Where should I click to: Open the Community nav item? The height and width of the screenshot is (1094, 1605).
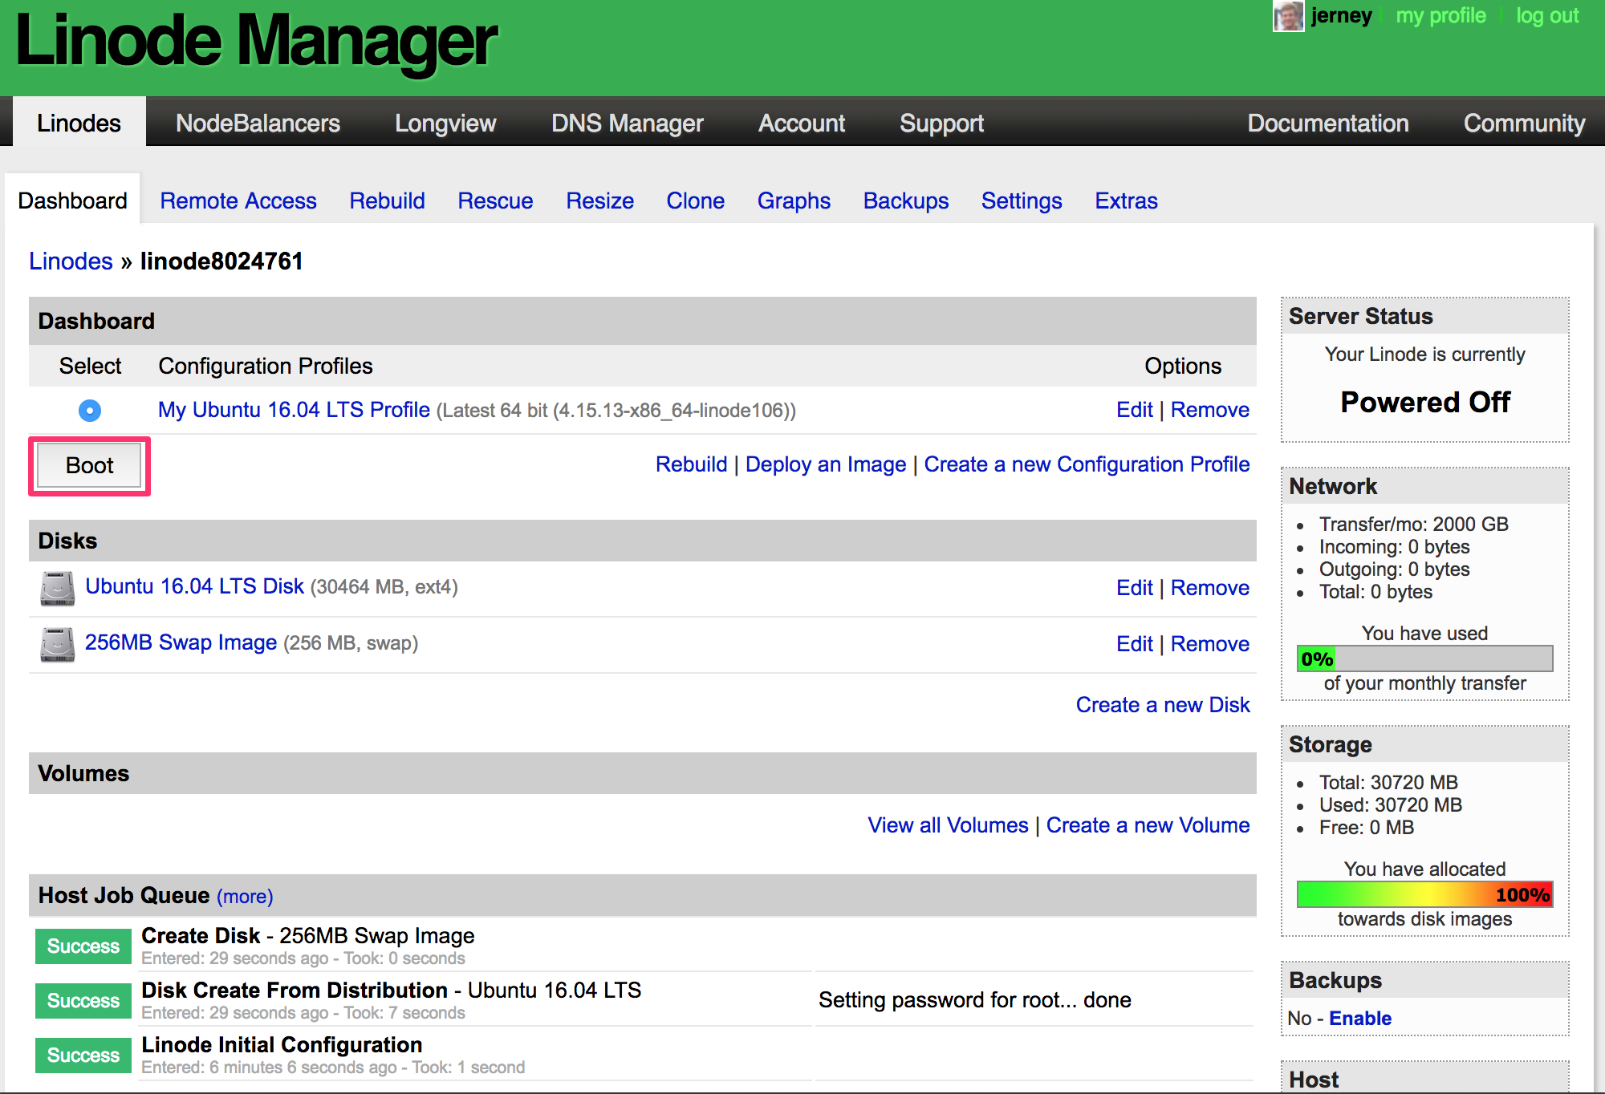click(1524, 123)
